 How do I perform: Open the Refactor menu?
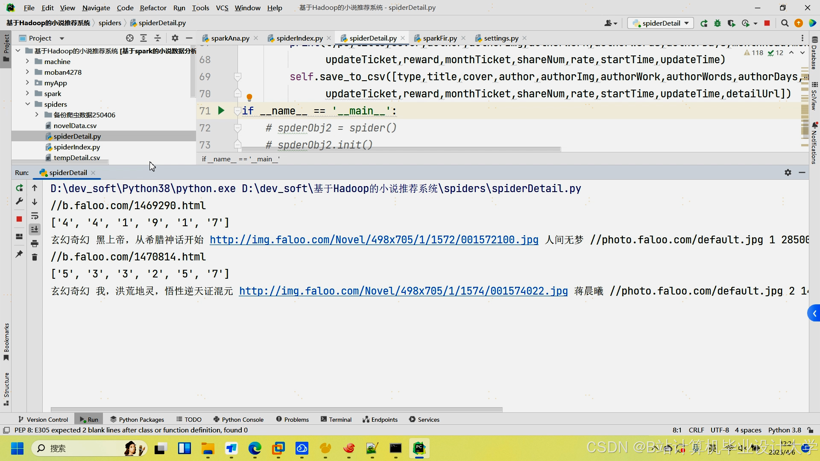[153, 8]
